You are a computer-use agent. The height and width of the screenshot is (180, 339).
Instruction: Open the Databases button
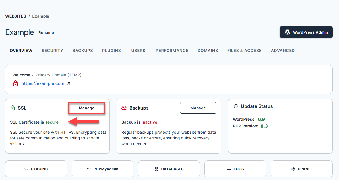[169, 169]
